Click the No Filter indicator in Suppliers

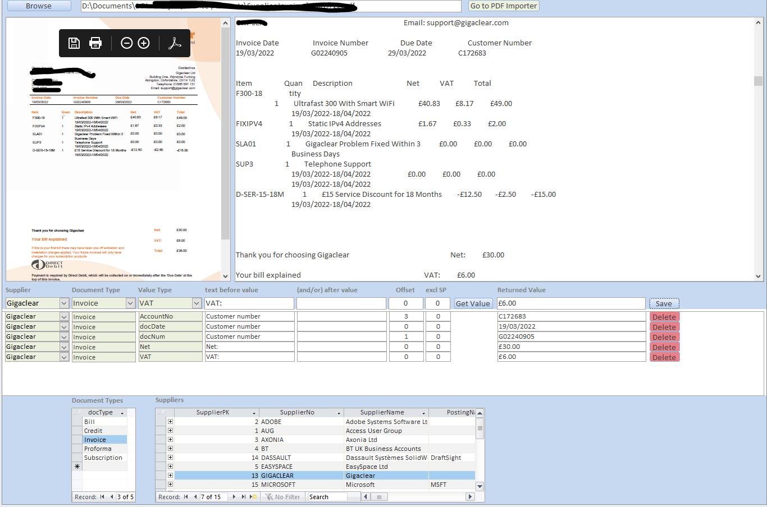[283, 497]
